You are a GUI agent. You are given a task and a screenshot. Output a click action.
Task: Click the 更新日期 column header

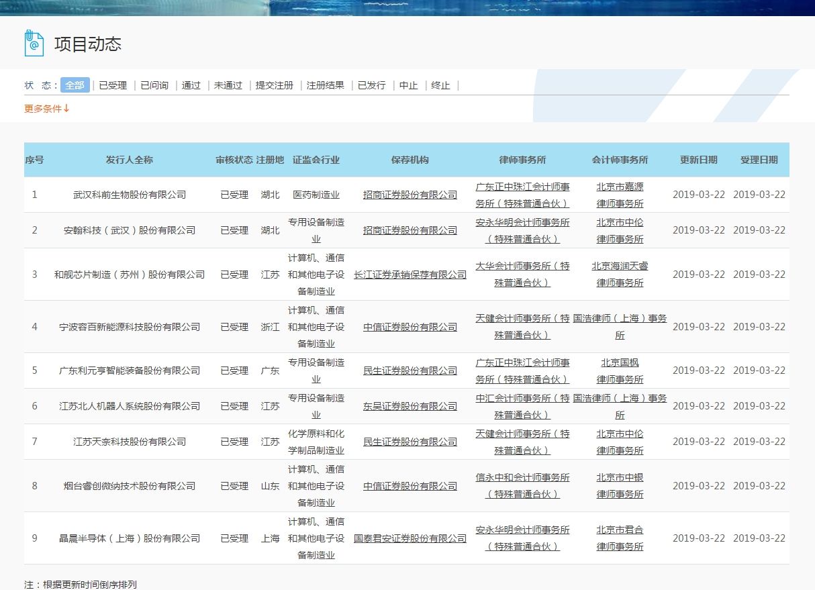(698, 160)
